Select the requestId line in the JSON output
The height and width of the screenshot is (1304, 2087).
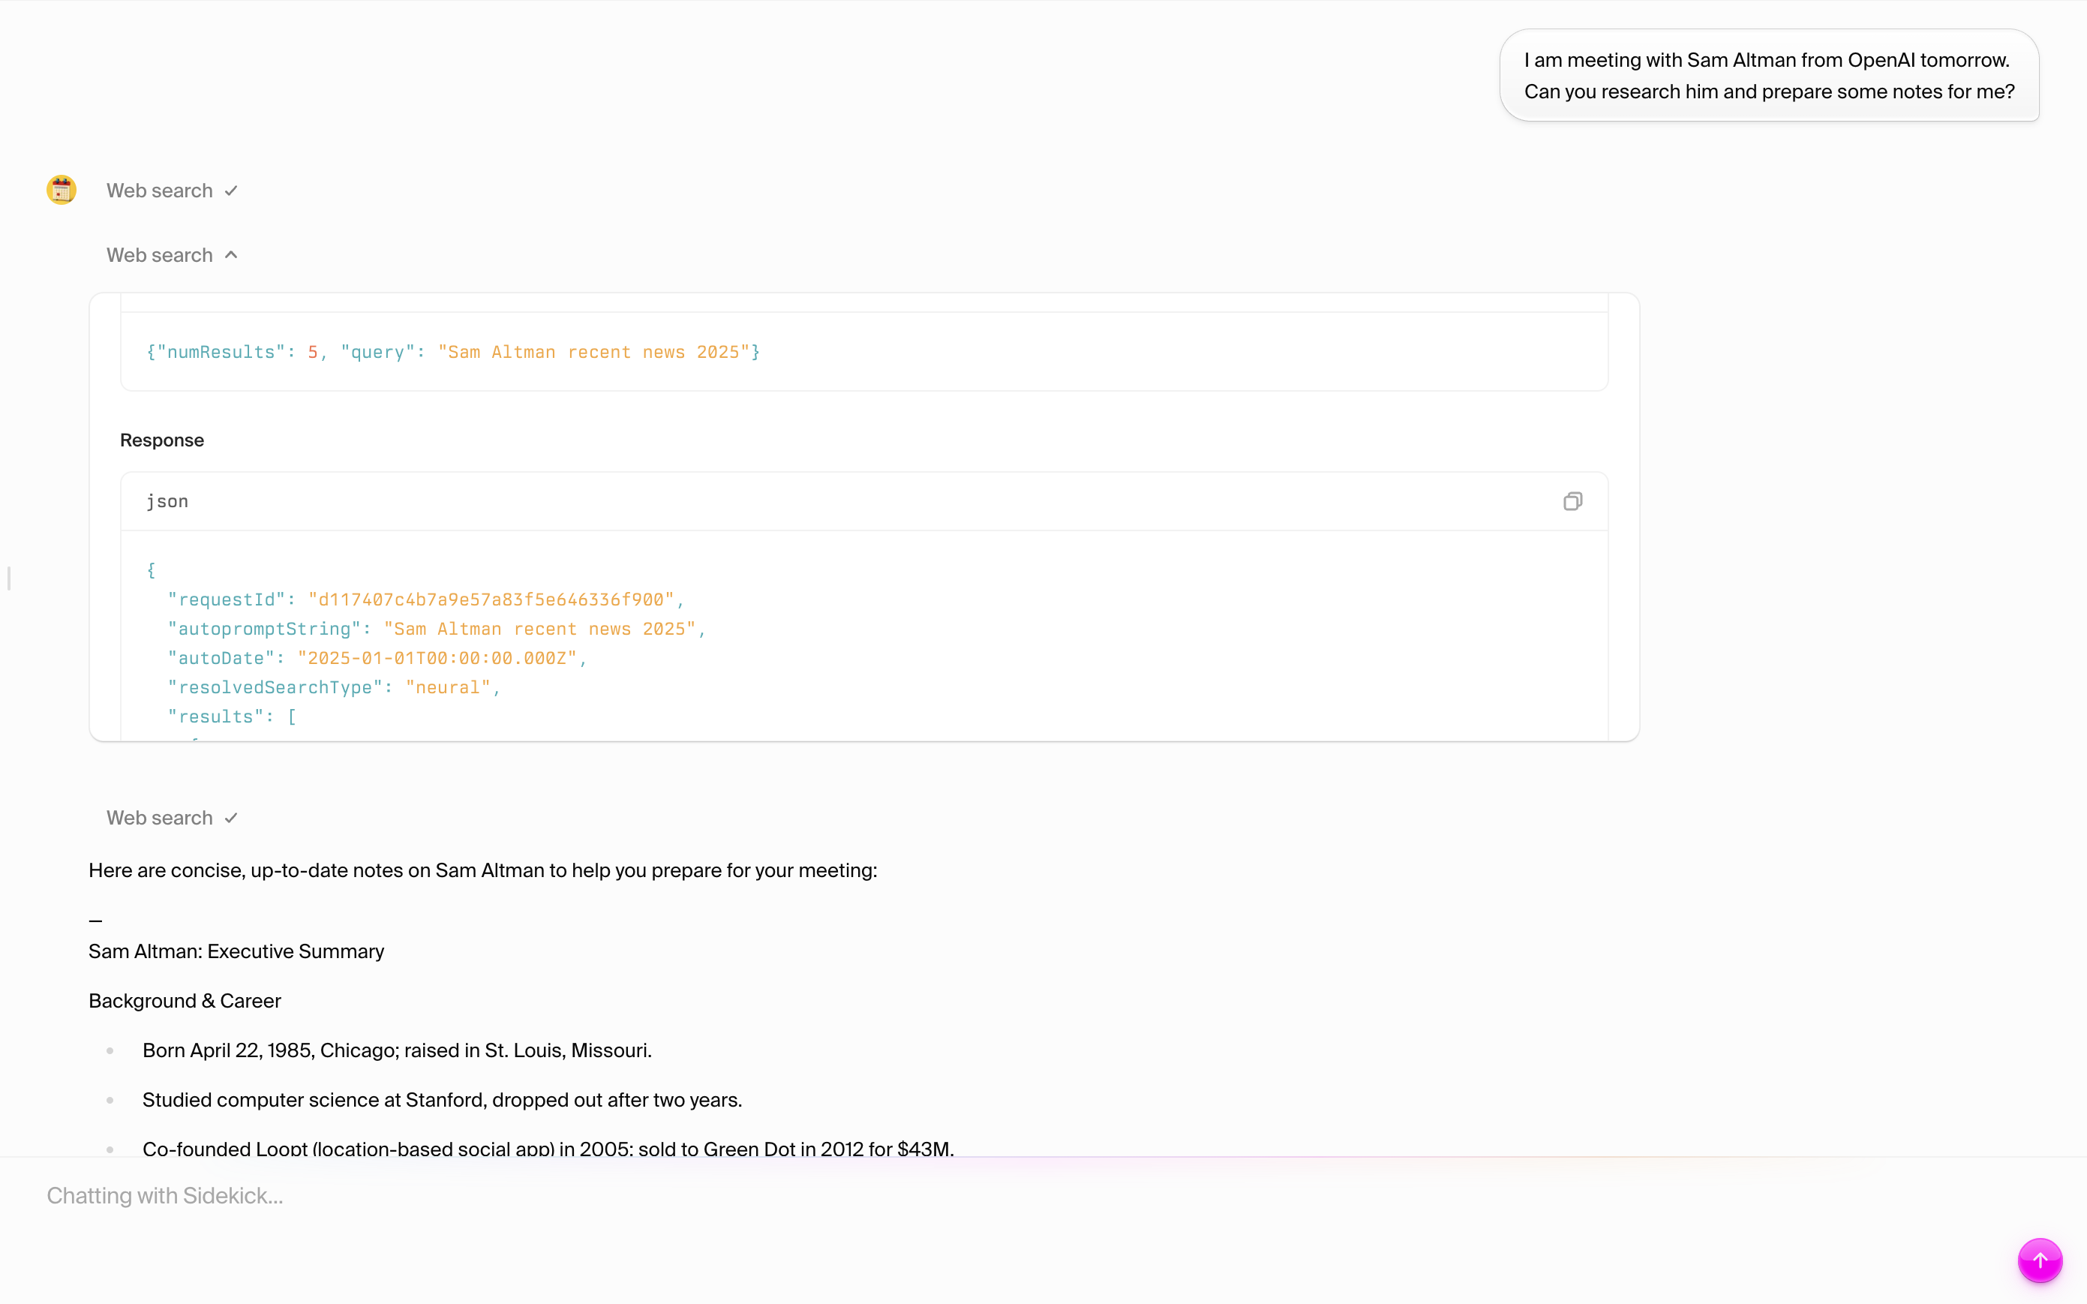tap(424, 599)
